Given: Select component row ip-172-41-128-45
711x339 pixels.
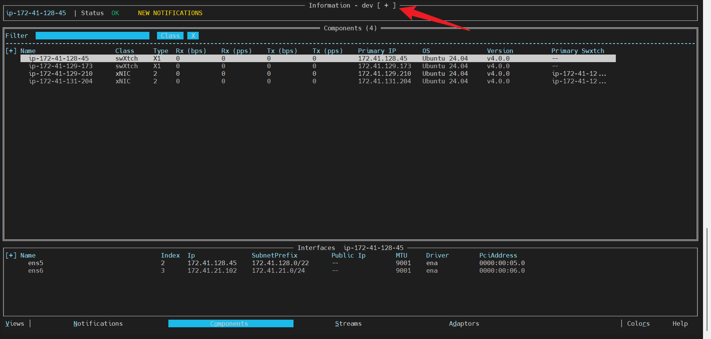Looking at the screenshot, I should pyautogui.click(x=318, y=58).
